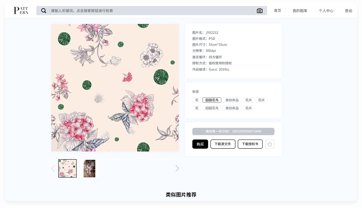Open image search via the camera icon
The width and height of the screenshot is (362, 208).
(260, 11)
